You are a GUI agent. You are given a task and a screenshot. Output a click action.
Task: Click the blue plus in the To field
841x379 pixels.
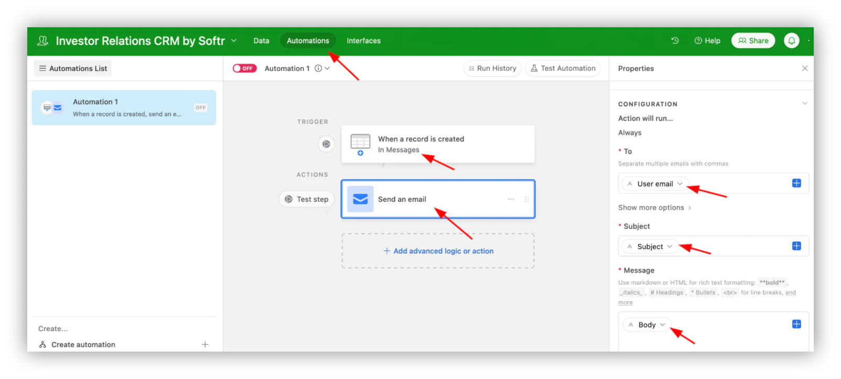(x=796, y=183)
